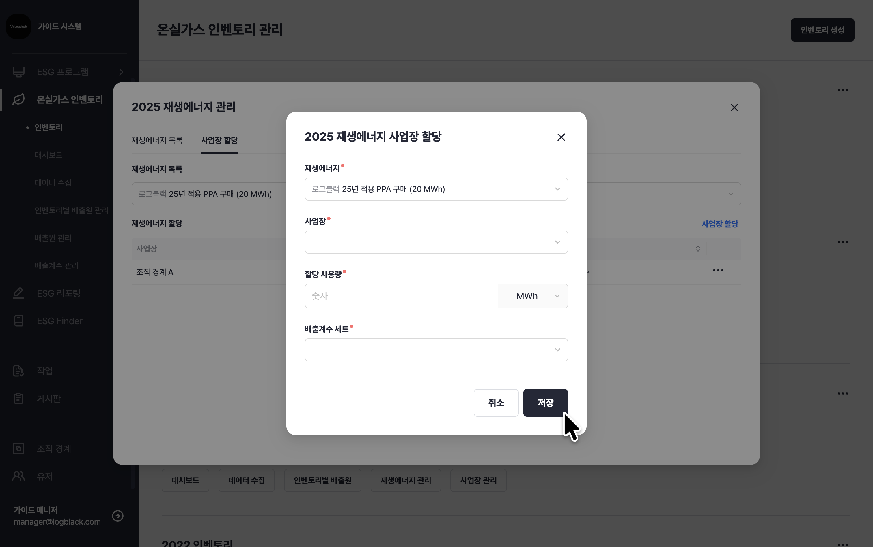873x547 pixels.
Task: Click the 할당 사용량 number input
Action: 401,296
